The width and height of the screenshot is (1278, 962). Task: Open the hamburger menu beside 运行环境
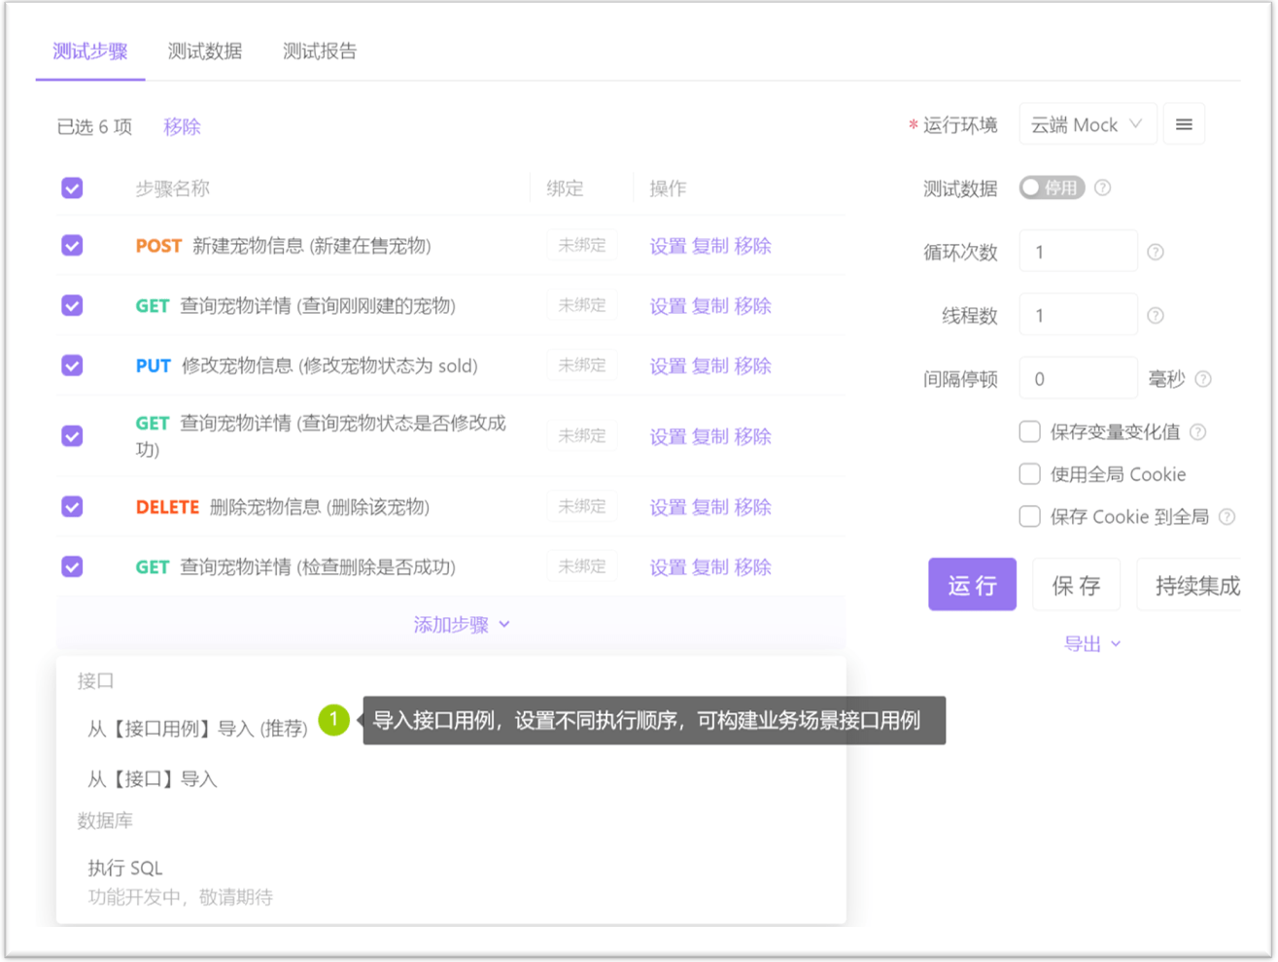(1184, 123)
